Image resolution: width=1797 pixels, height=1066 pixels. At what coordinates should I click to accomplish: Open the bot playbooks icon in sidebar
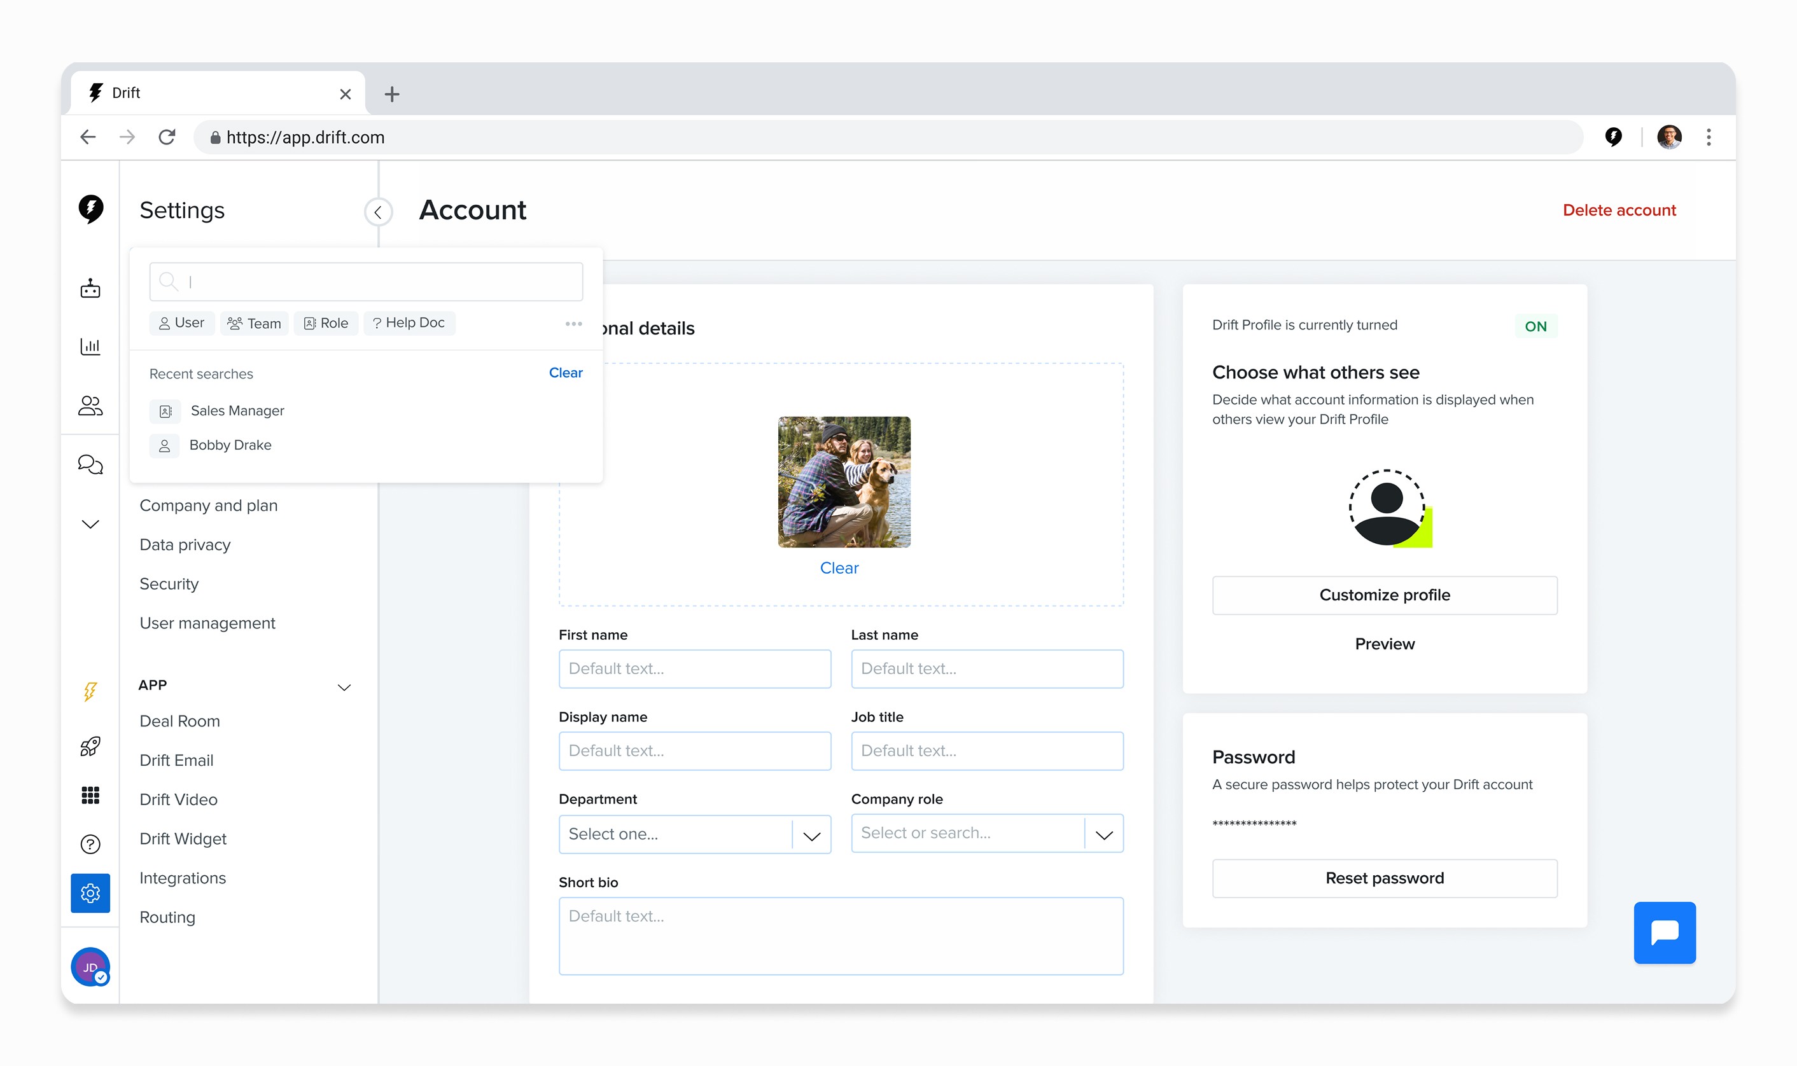[x=90, y=289]
